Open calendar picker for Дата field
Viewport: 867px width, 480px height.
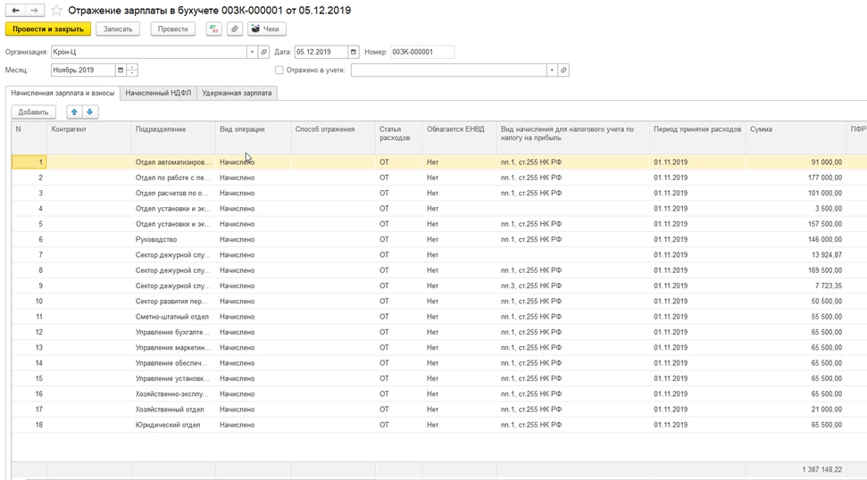(354, 52)
